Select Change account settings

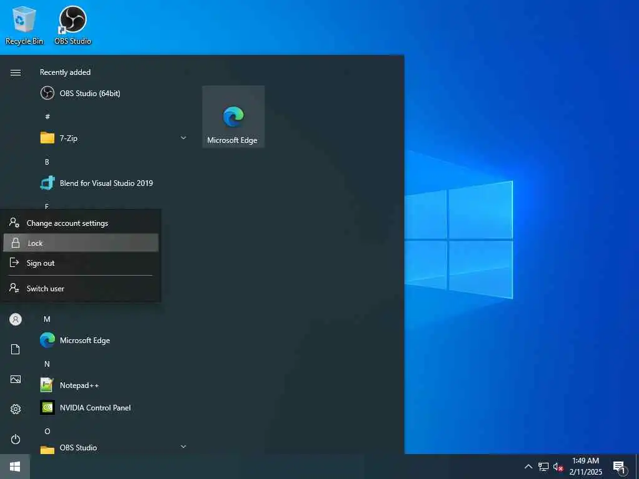[80, 223]
